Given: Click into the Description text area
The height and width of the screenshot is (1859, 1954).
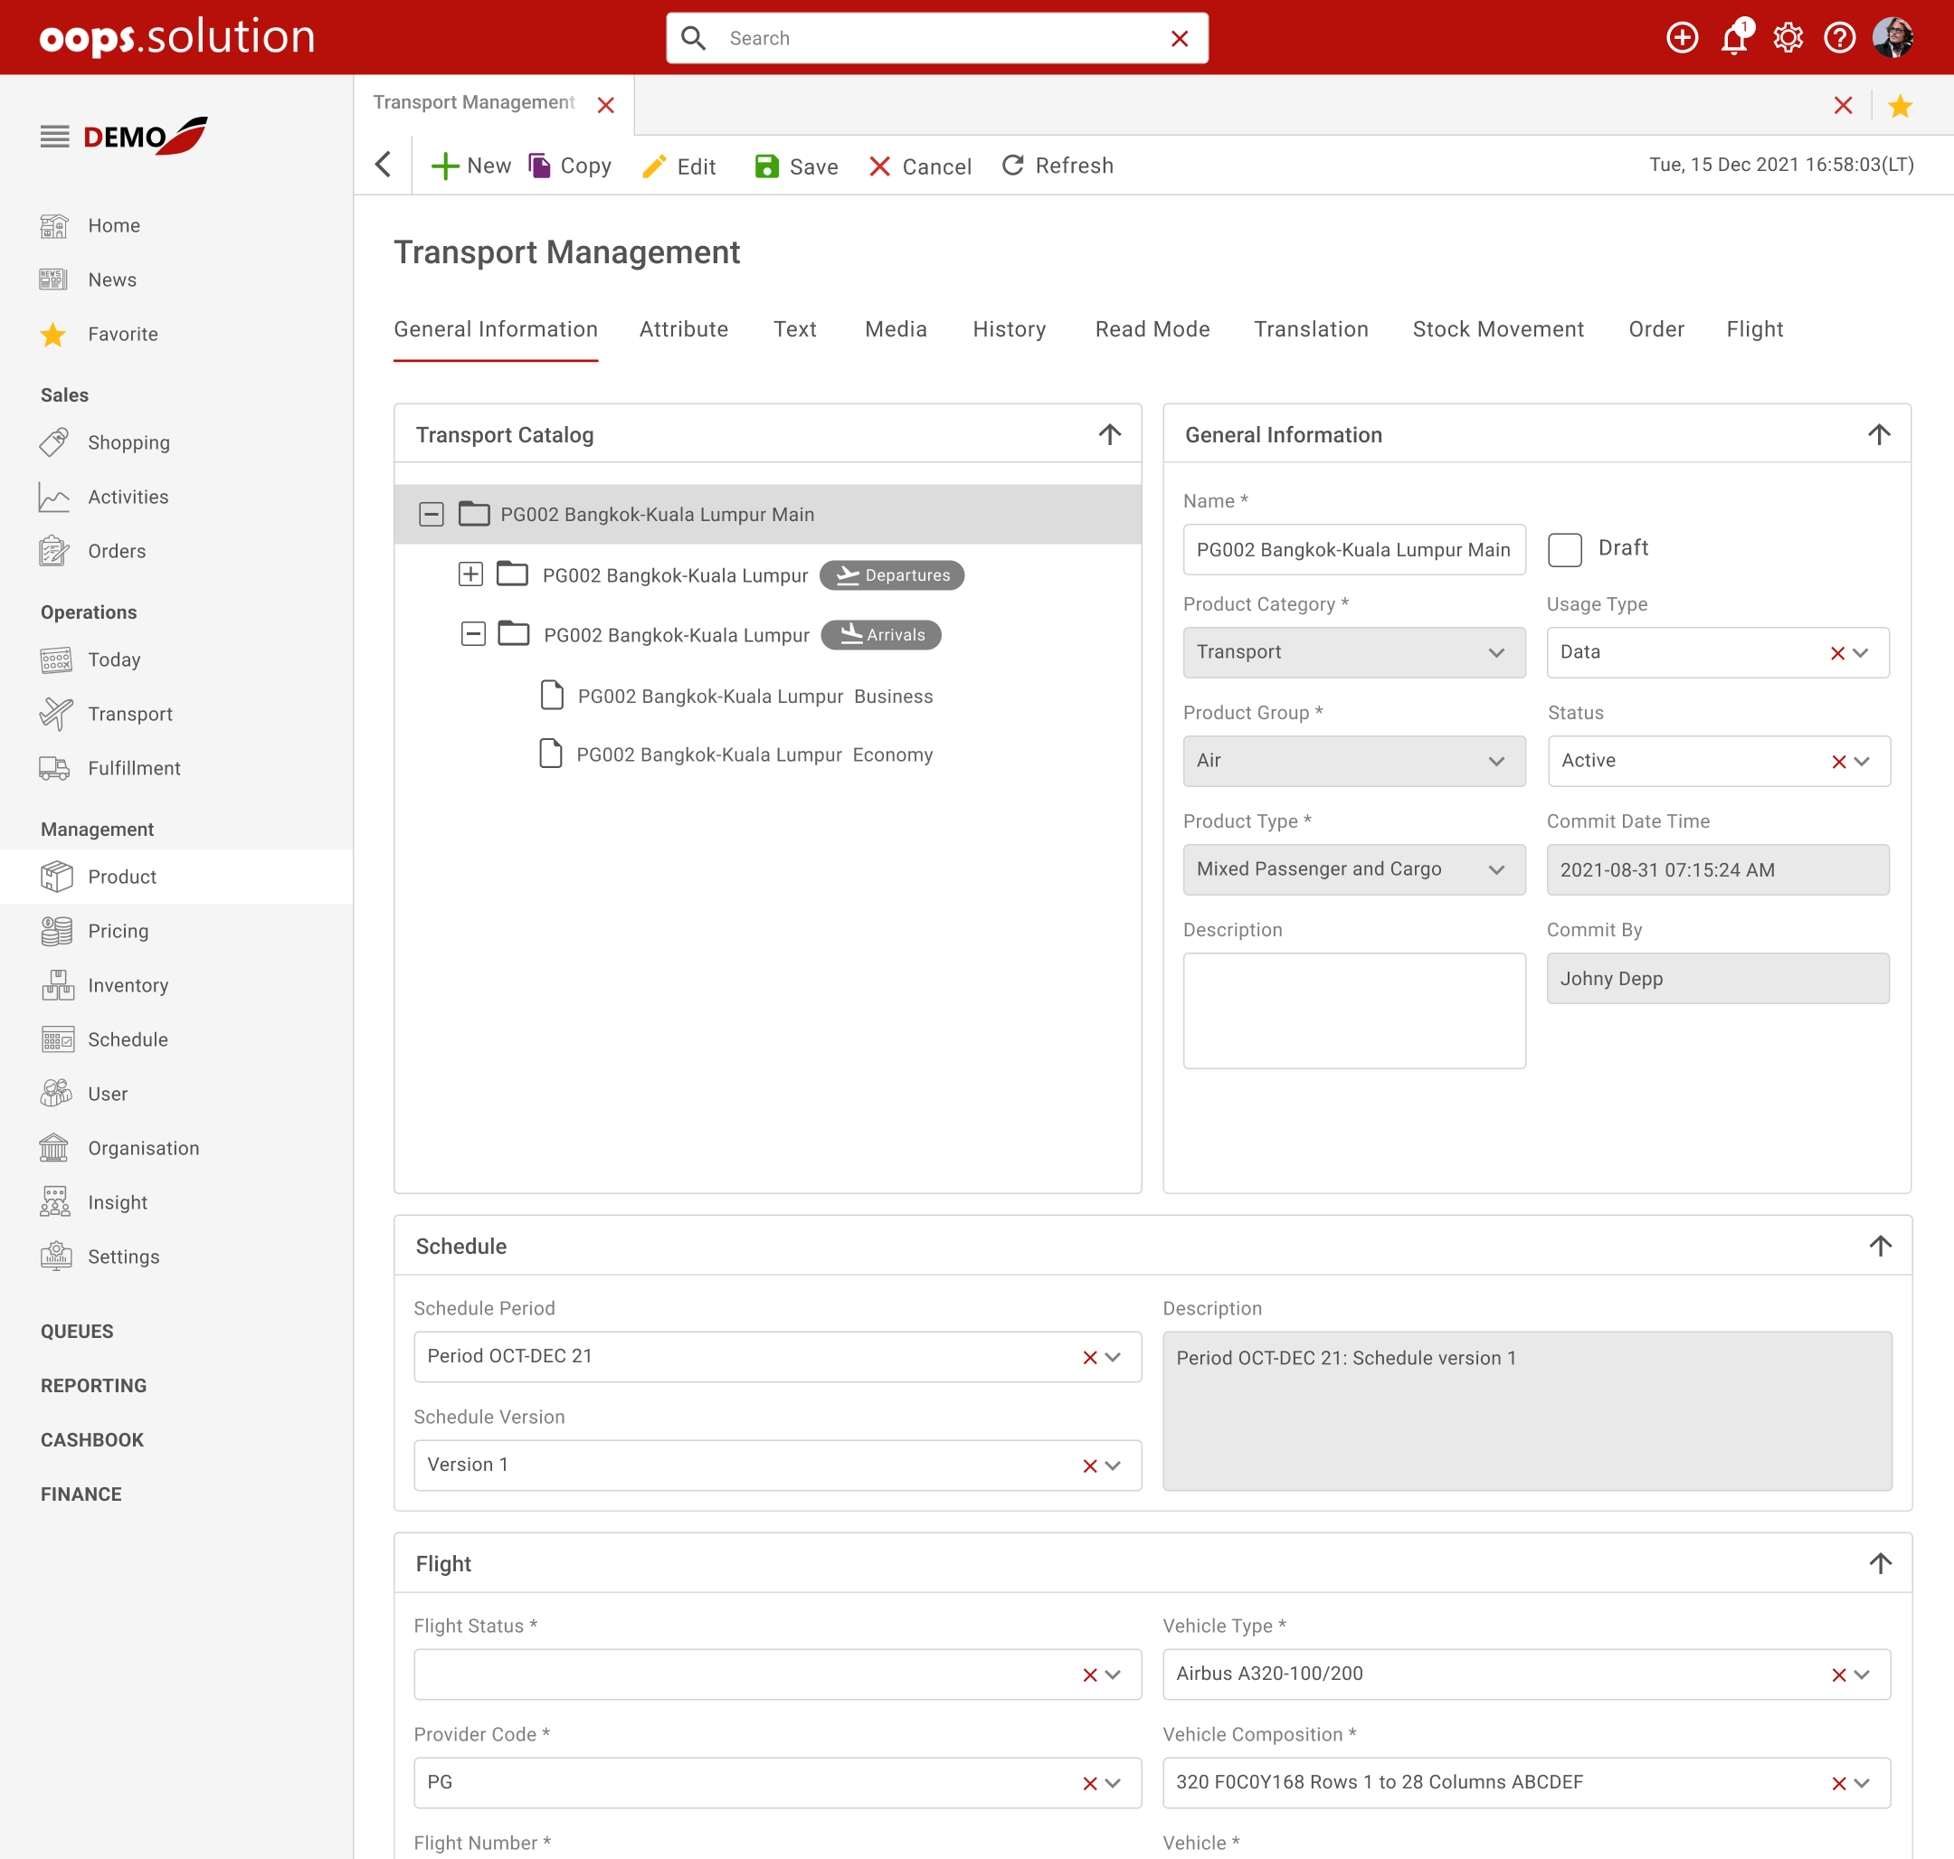Looking at the screenshot, I should tap(1353, 1010).
